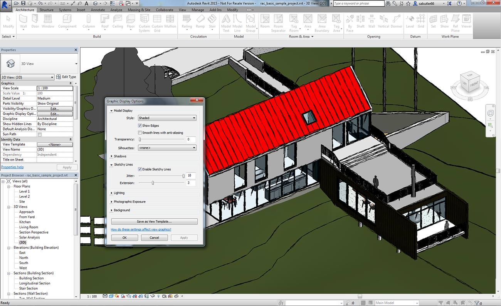Open the Properties help link
The height and width of the screenshot is (306, 501).
(12, 167)
